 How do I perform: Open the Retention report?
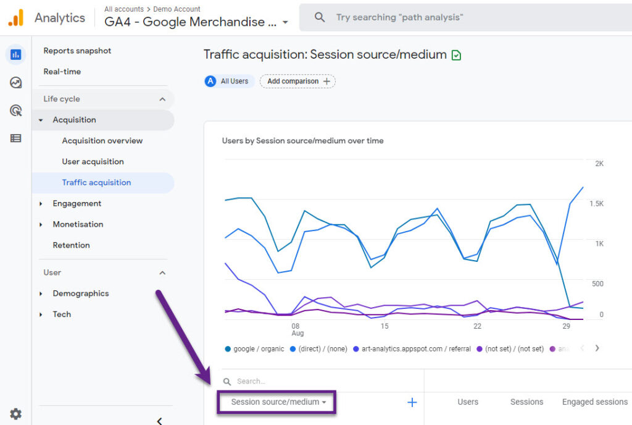tap(72, 245)
